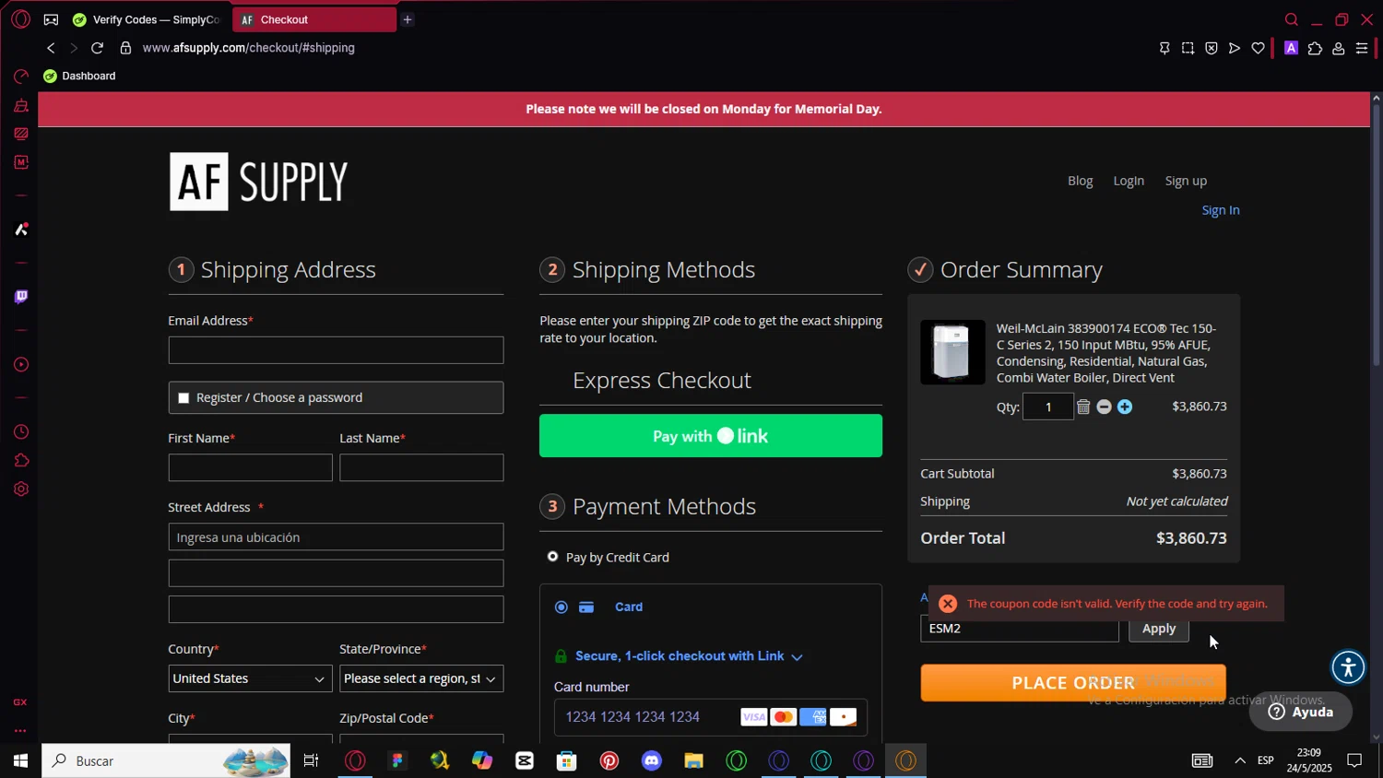Open the profile account icon in toolbar
This screenshot has width=1383, height=778.
pyautogui.click(x=1339, y=49)
